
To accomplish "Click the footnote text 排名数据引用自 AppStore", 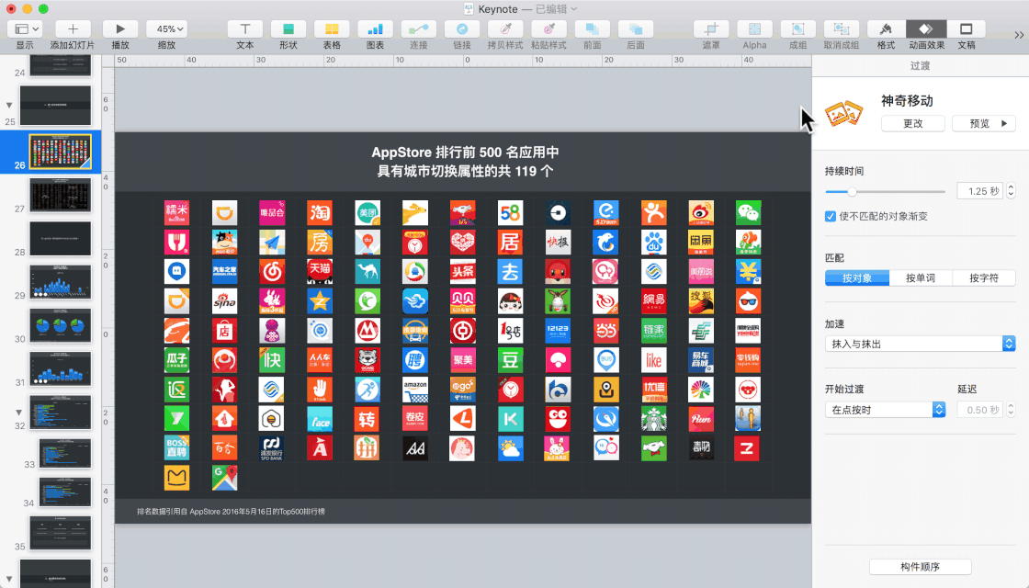I will click(231, 511).
